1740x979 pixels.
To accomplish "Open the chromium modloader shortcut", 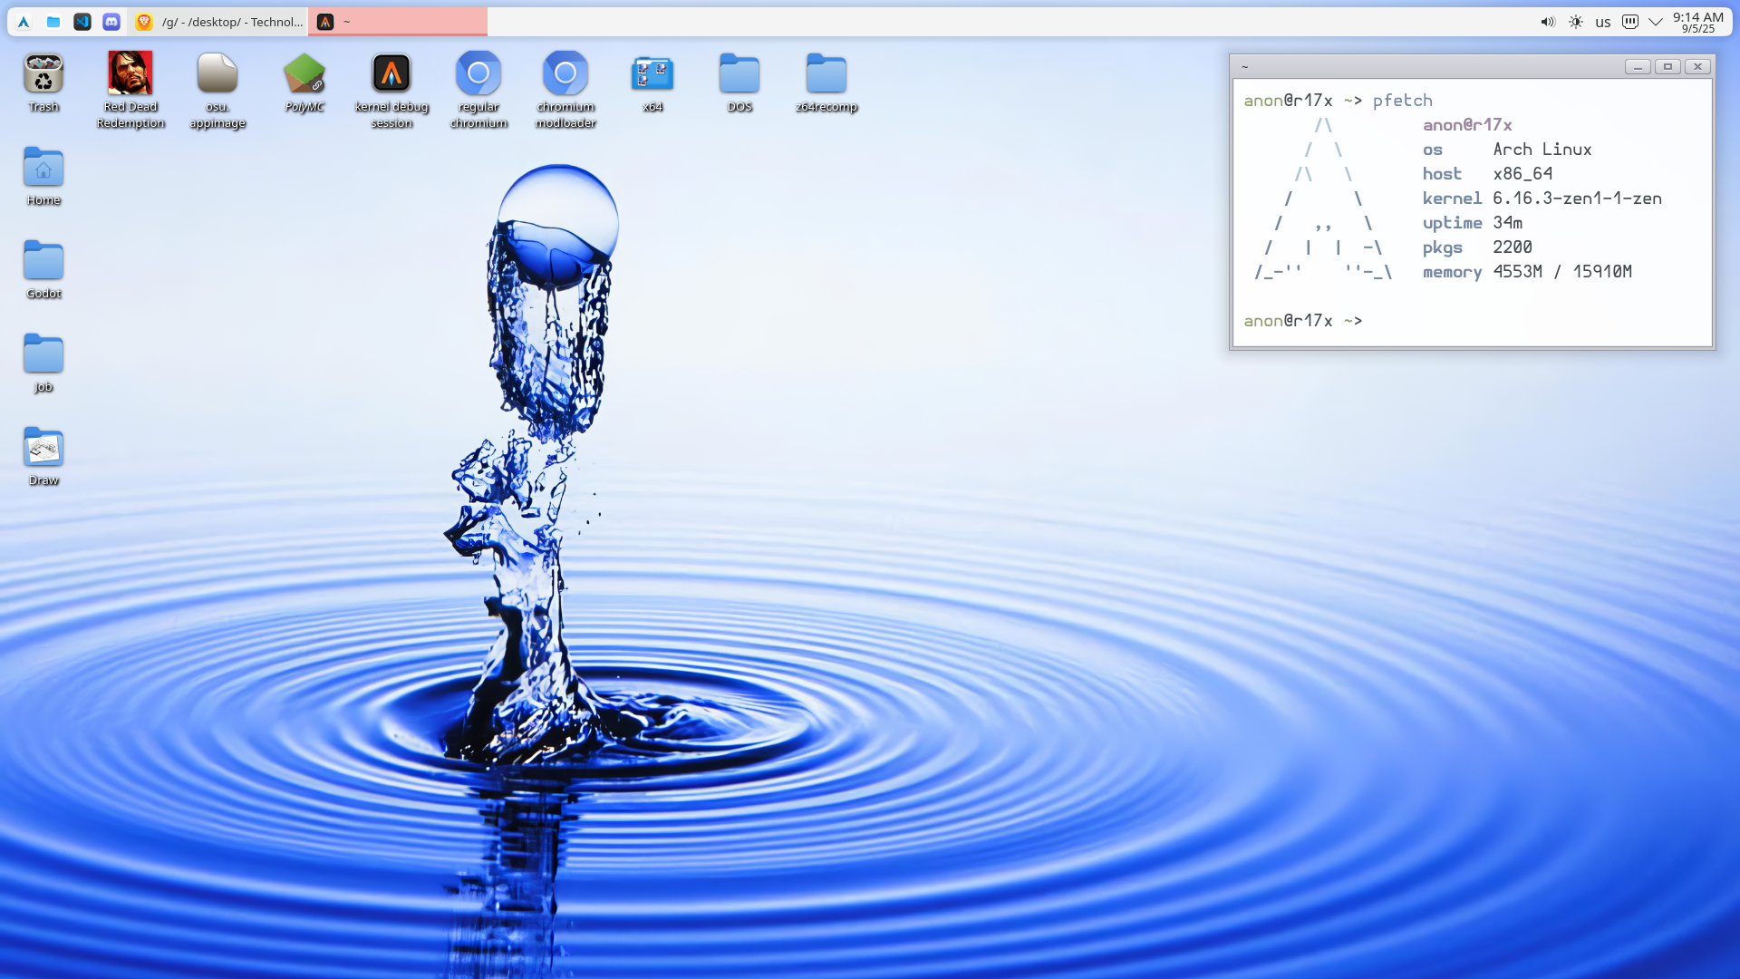I will pos(565,73).
